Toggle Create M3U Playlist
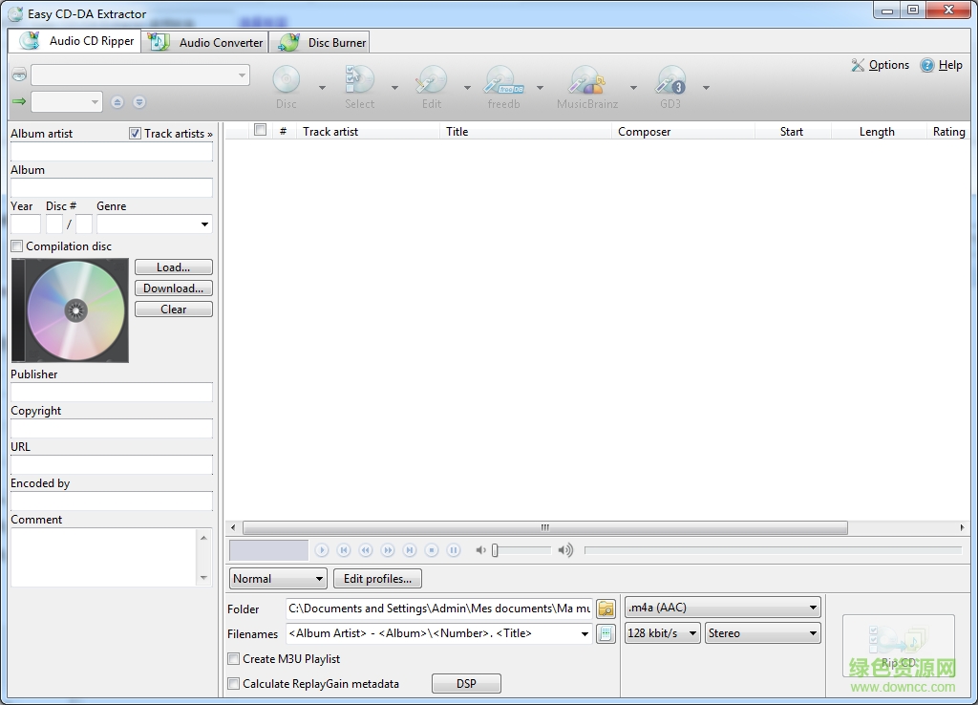 [233, 658]
